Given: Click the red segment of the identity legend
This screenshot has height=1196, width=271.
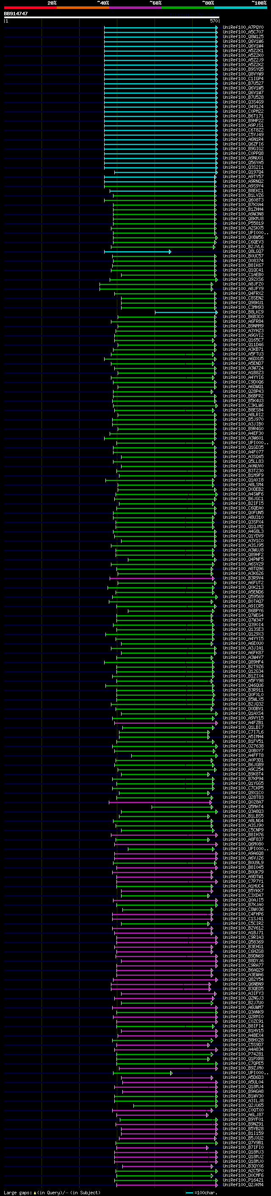Looking at the screenshot, I should click(x=30, y=8).
